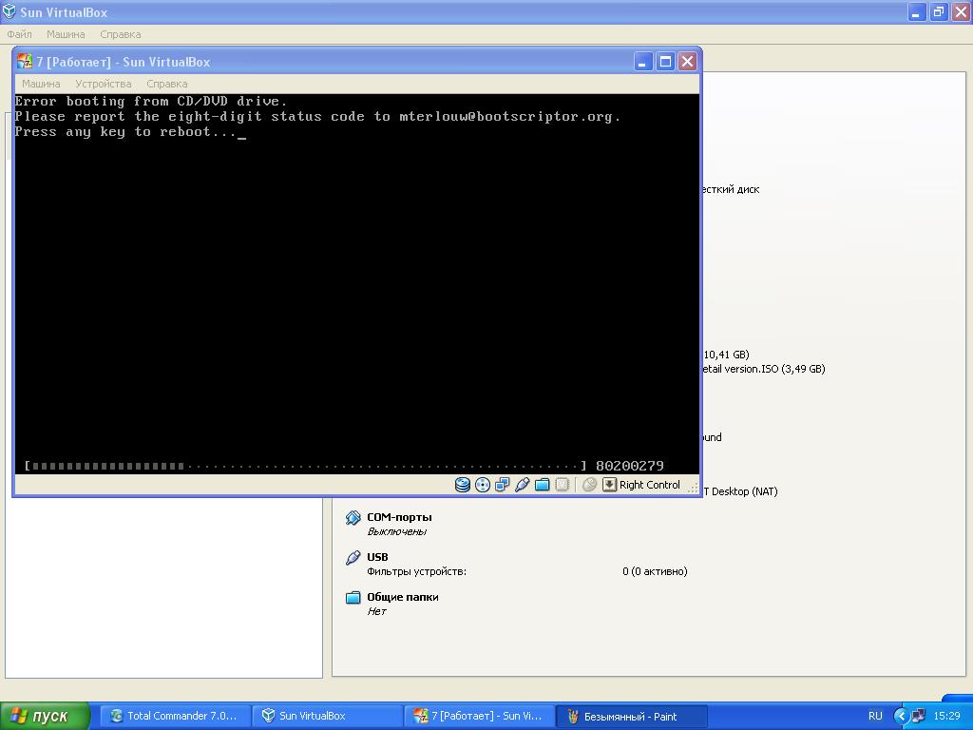Click the system clock 15:29

click(946, 716)
